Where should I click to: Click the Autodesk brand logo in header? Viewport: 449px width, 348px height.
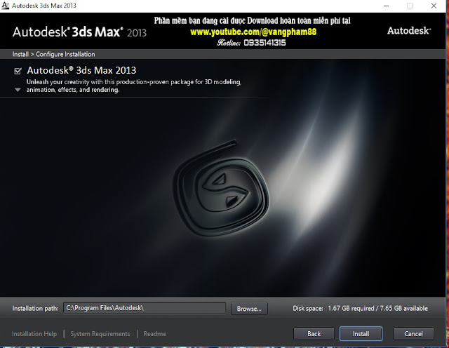(x=409, y=31)
